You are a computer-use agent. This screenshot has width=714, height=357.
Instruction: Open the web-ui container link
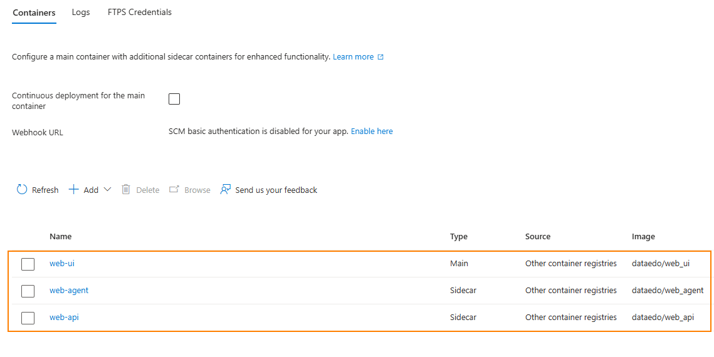62,264
